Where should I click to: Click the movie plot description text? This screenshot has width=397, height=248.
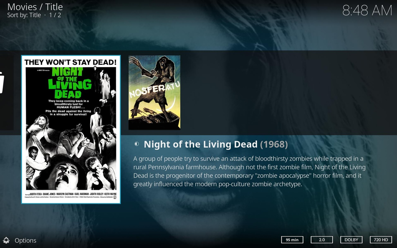249,171
